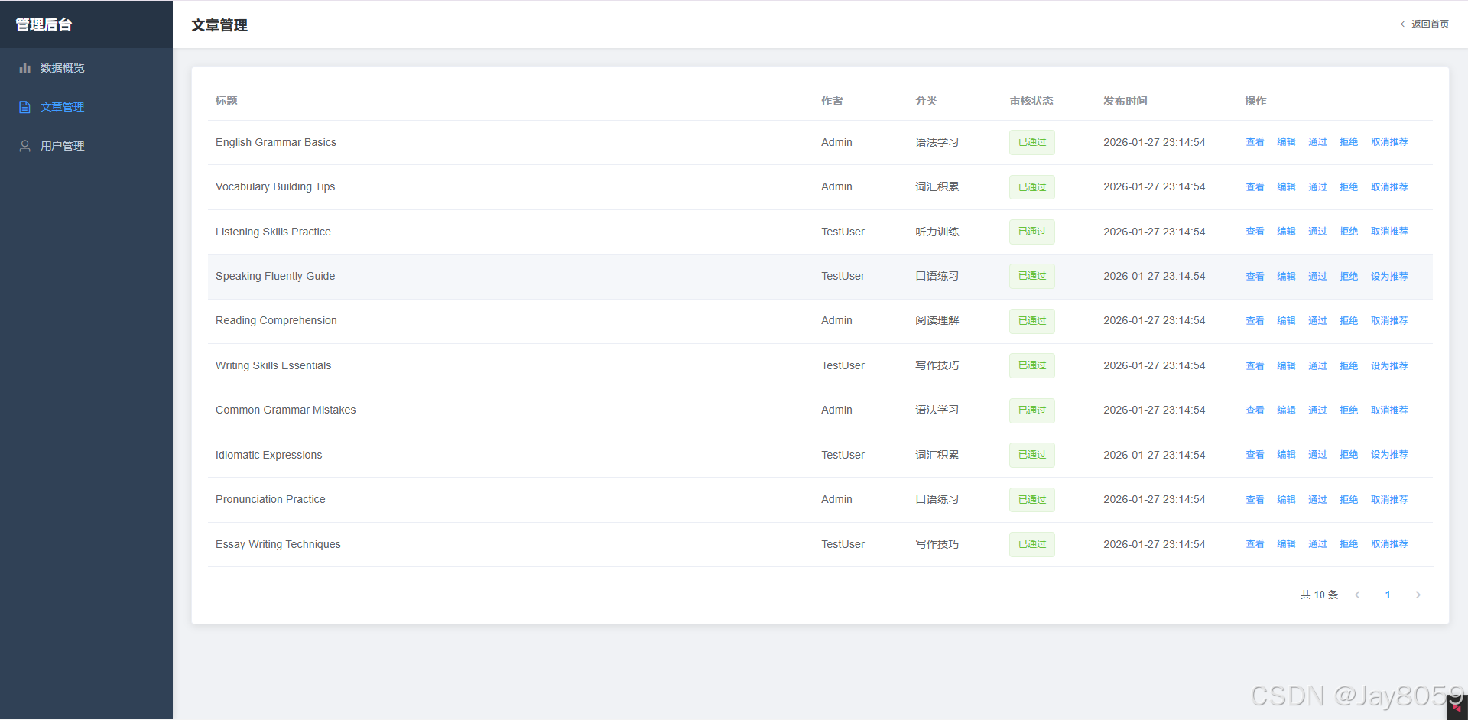Viewport: 1468px width, 720px height.
Task: Reject Writing Skills Essentials article (拒绝)
Action: pos(1349,365)
